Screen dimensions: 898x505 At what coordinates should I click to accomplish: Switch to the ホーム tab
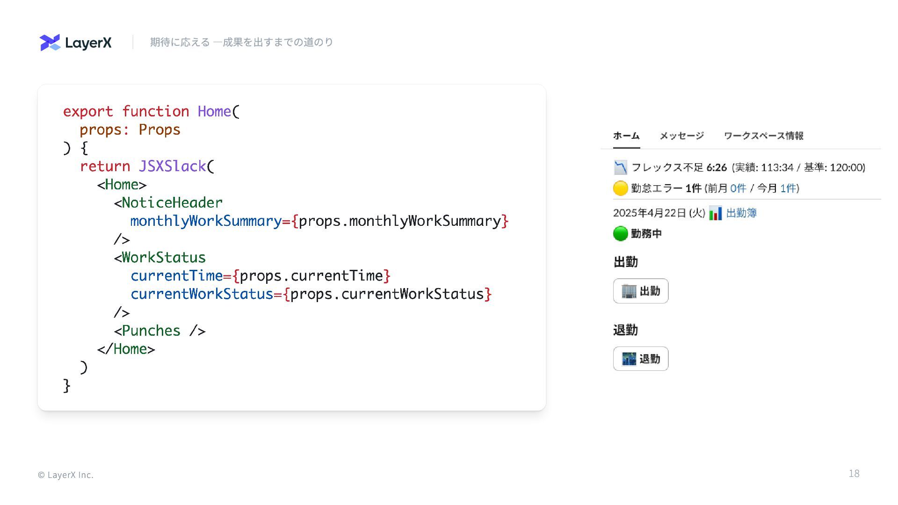[626, 136]
